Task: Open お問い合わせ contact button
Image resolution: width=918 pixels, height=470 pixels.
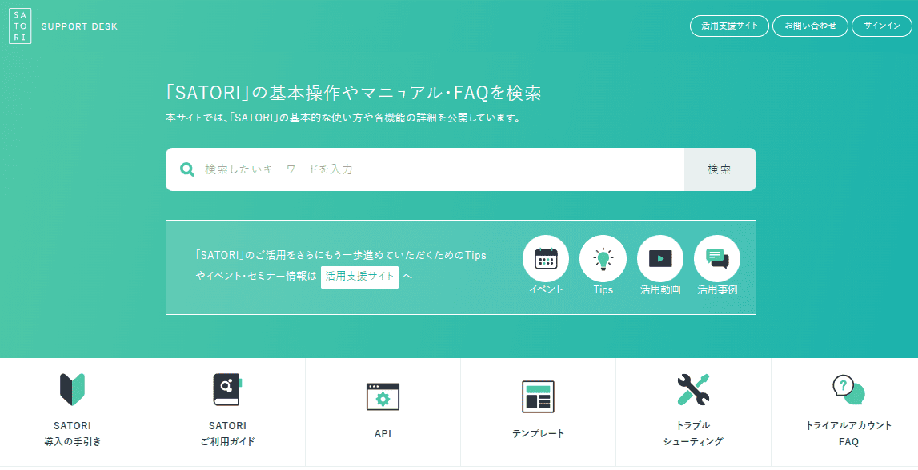Action: pos(810,26)
